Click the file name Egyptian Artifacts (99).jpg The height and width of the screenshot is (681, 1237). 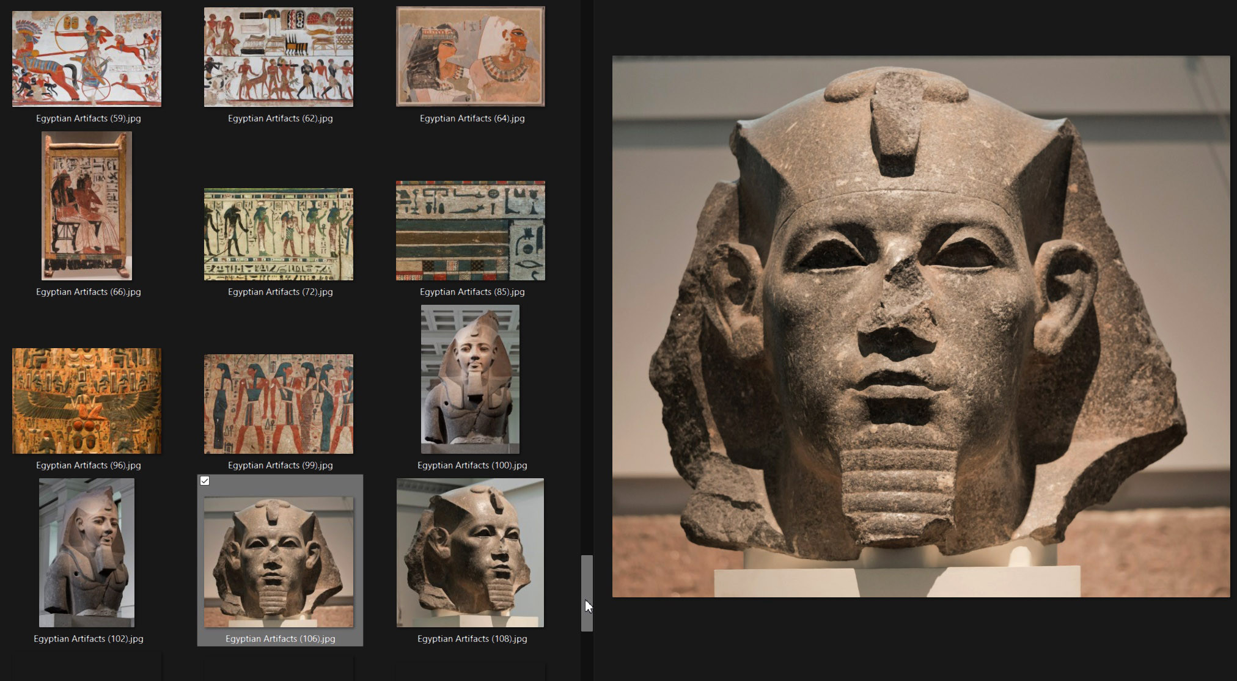click(x=281, y=465)
